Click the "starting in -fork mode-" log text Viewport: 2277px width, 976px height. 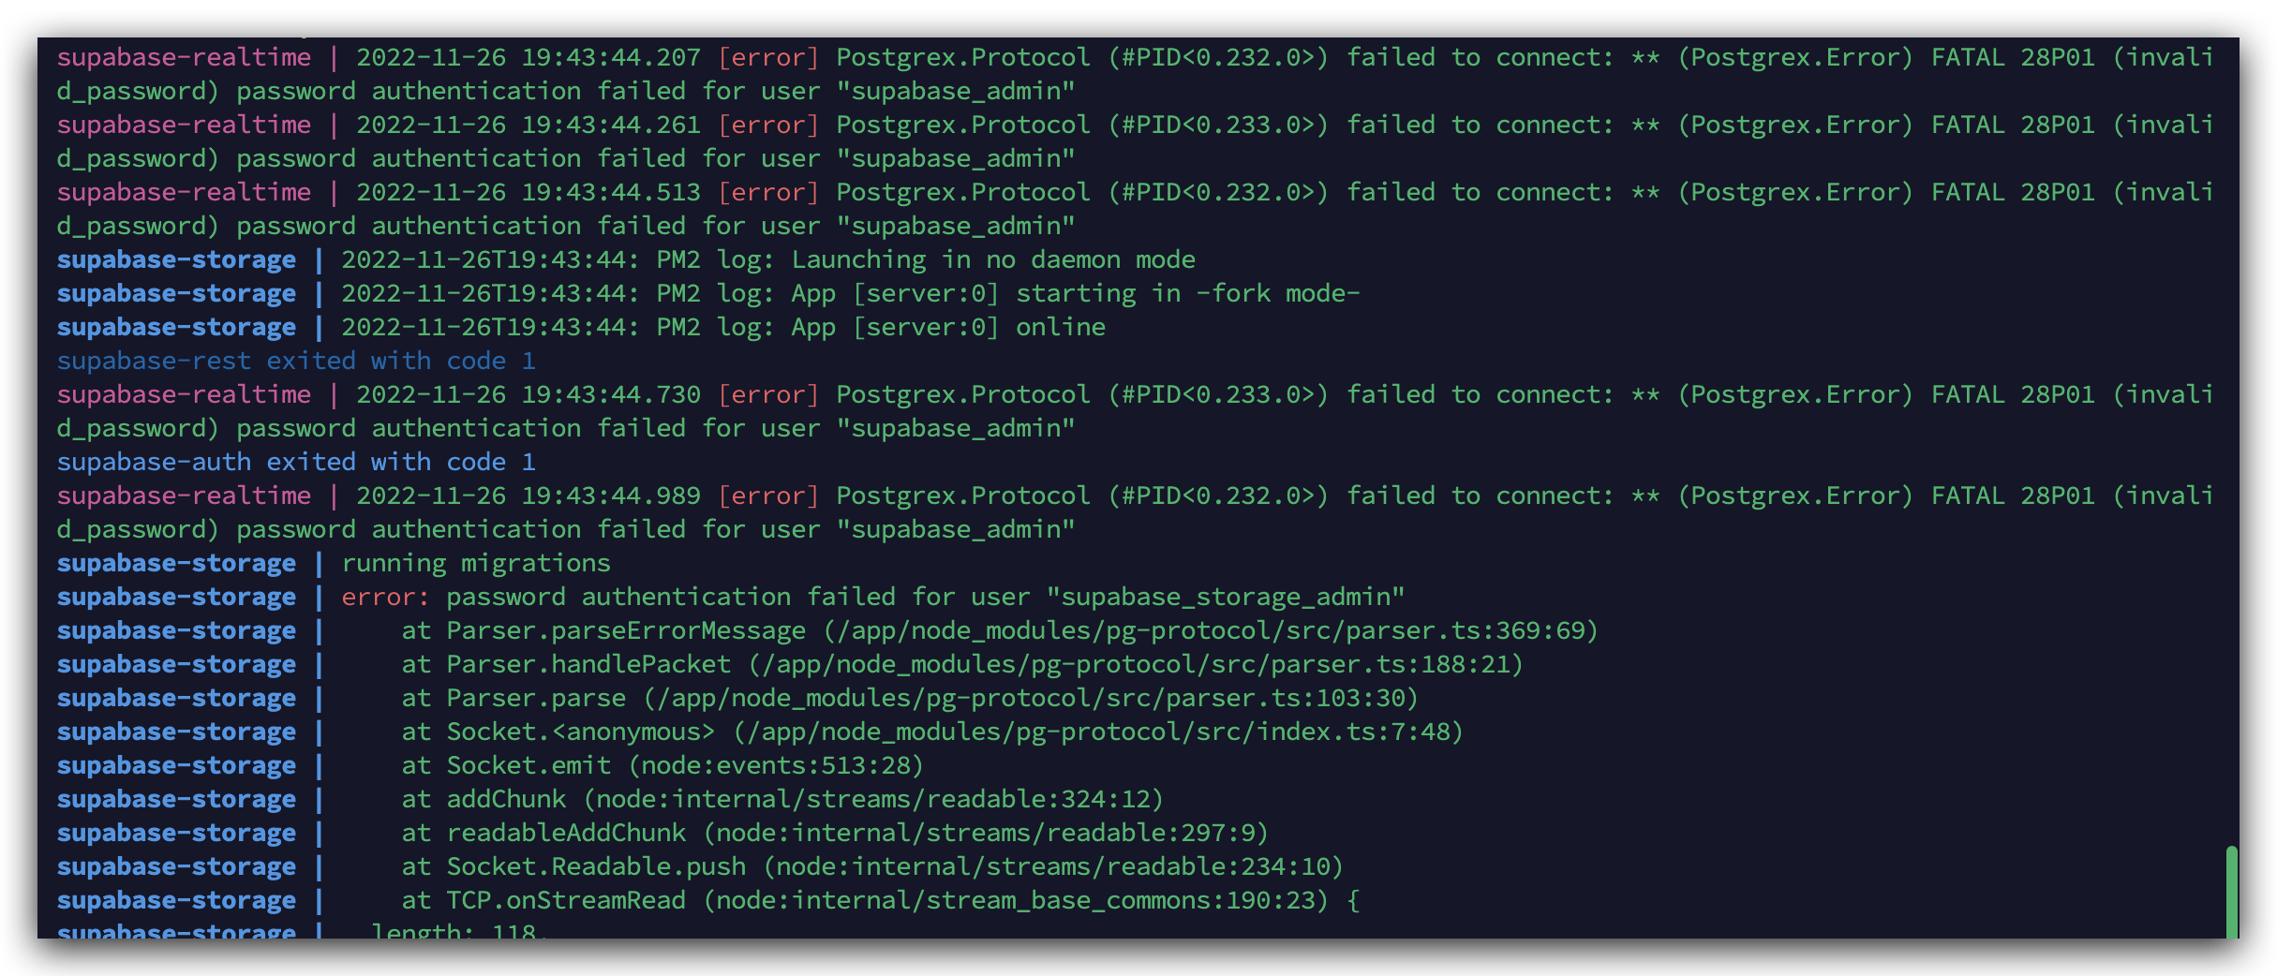tap(1187, 293)
